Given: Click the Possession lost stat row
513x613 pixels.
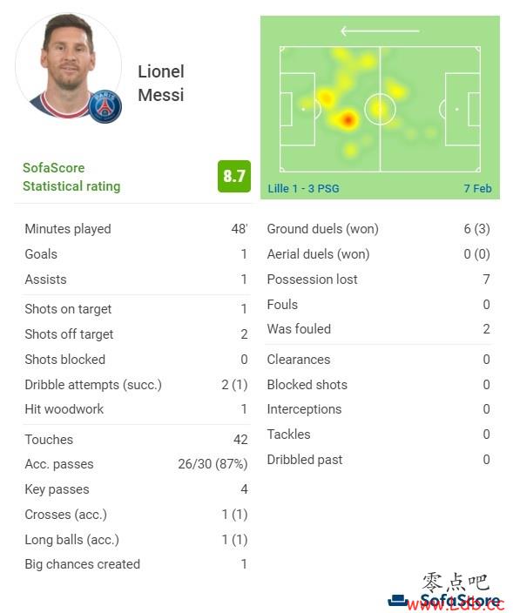Looking at the screenshot, I should point(379,280).
